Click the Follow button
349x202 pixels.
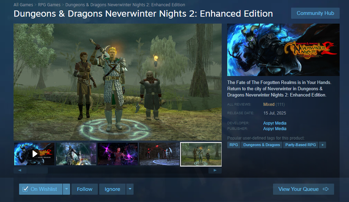(85, 189)
